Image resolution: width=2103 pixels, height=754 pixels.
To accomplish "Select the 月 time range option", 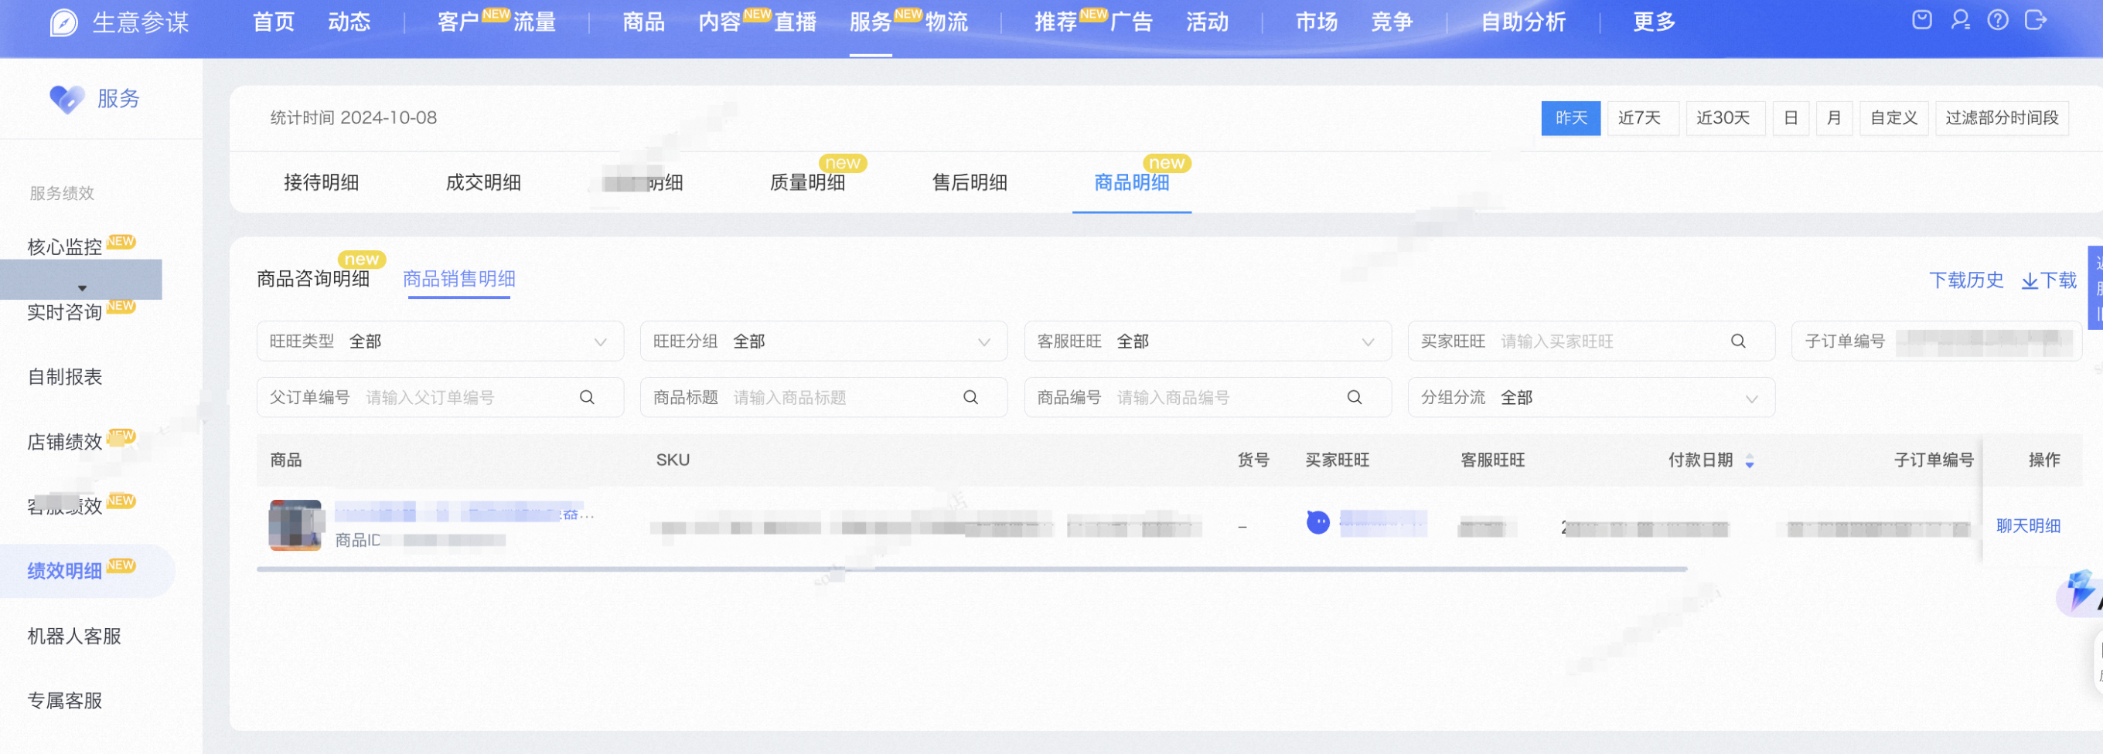I will pyautogui.click(x=1834, y=118).
